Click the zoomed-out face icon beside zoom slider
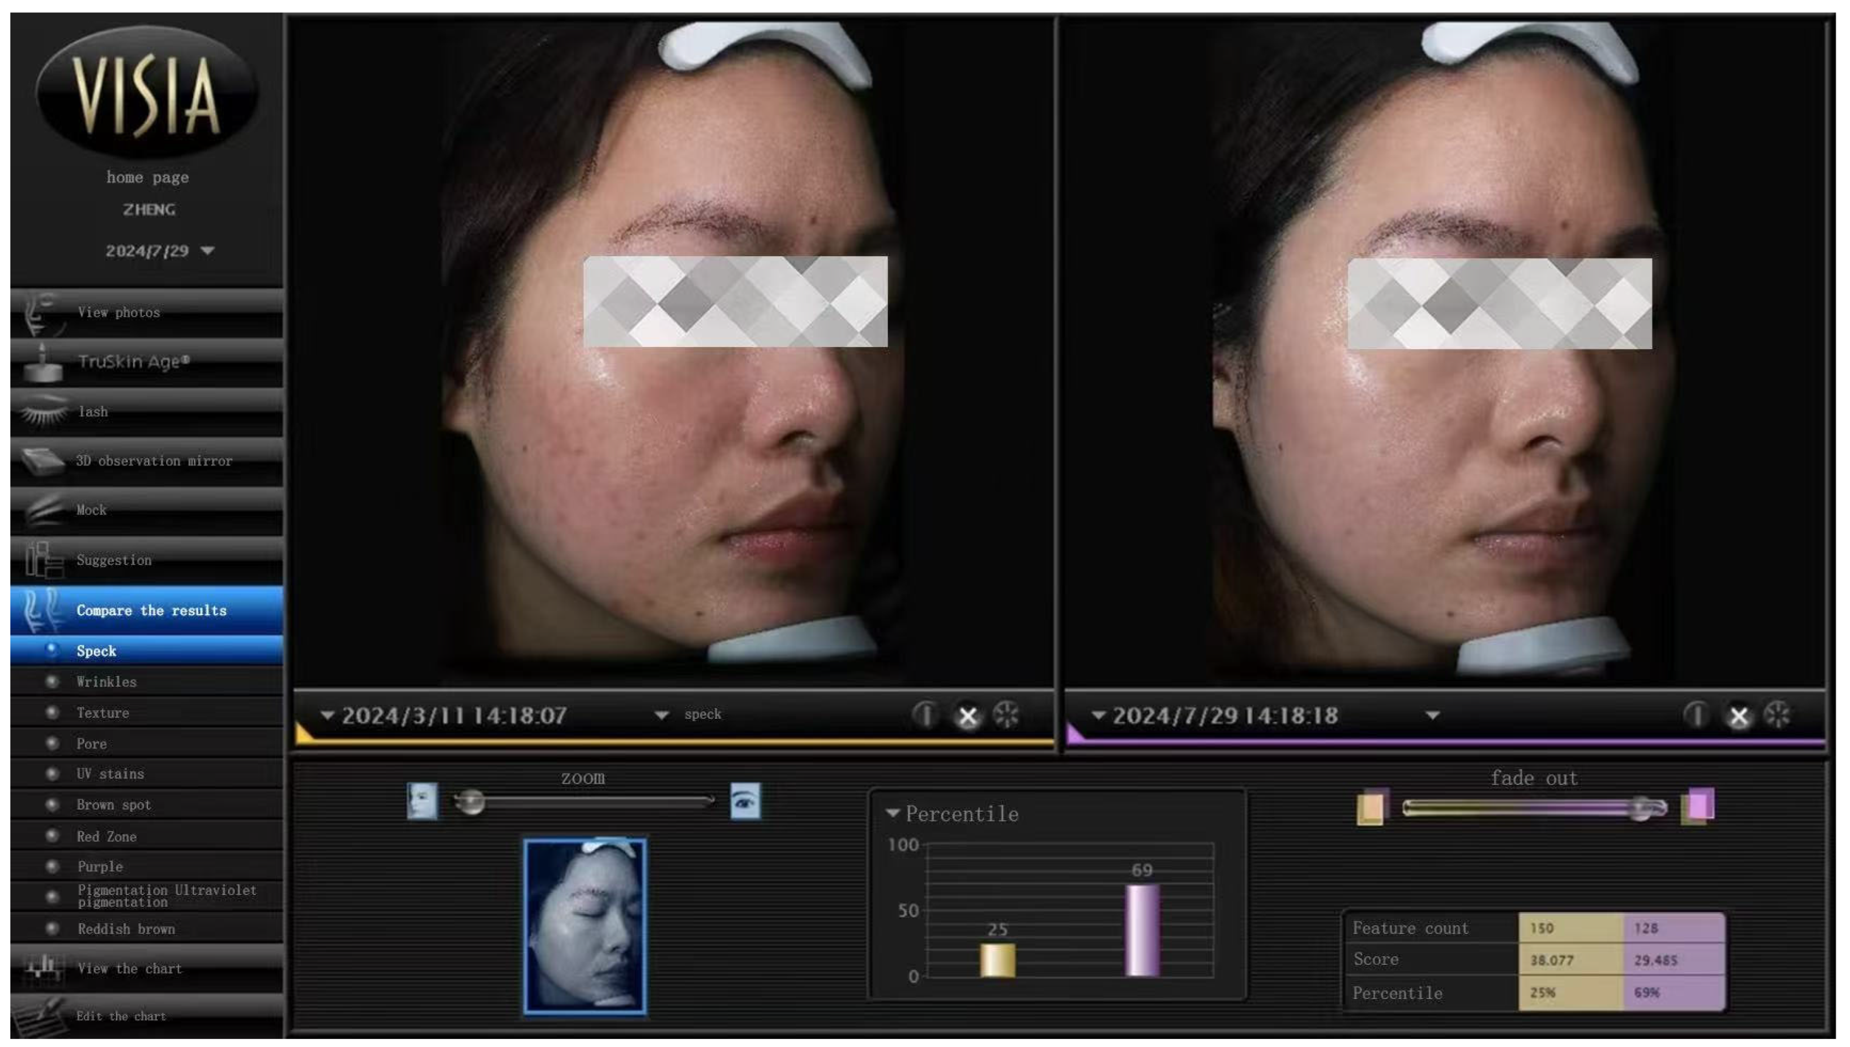The image size is (1850, 1047). (x=422, y=801)
